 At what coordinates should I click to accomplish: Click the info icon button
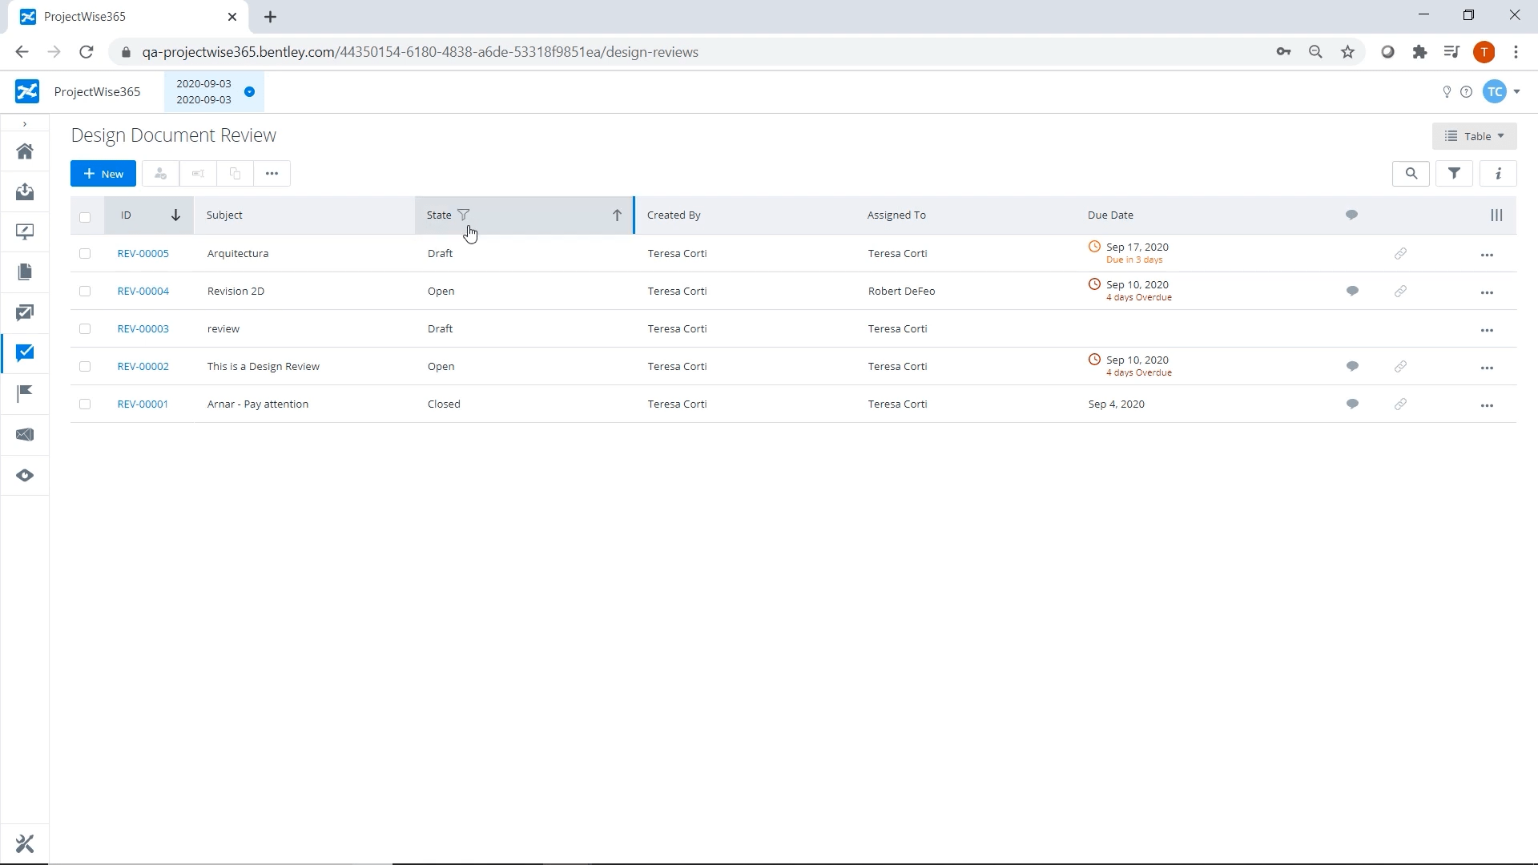[x=1498, y=173]
